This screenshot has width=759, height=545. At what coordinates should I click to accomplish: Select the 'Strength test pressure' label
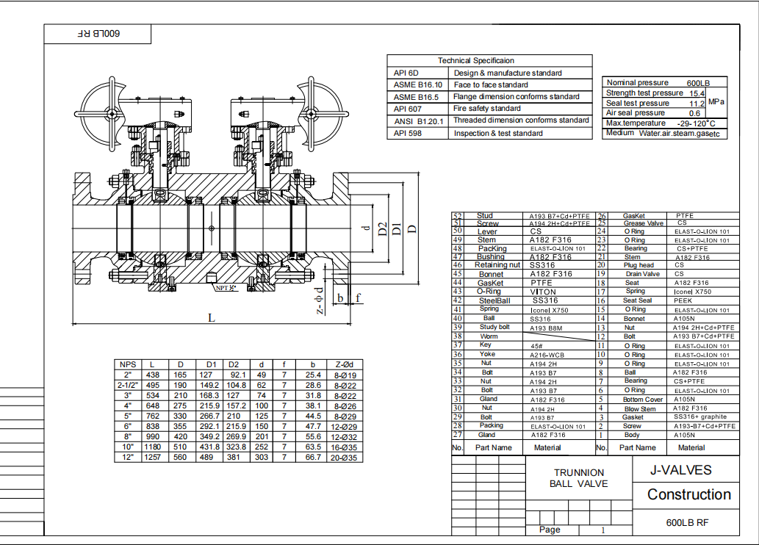point(644,93)
